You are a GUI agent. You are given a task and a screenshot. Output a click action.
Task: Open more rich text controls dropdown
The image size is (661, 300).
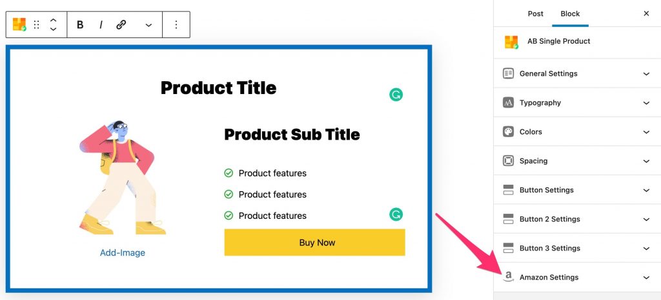[149, 25]
